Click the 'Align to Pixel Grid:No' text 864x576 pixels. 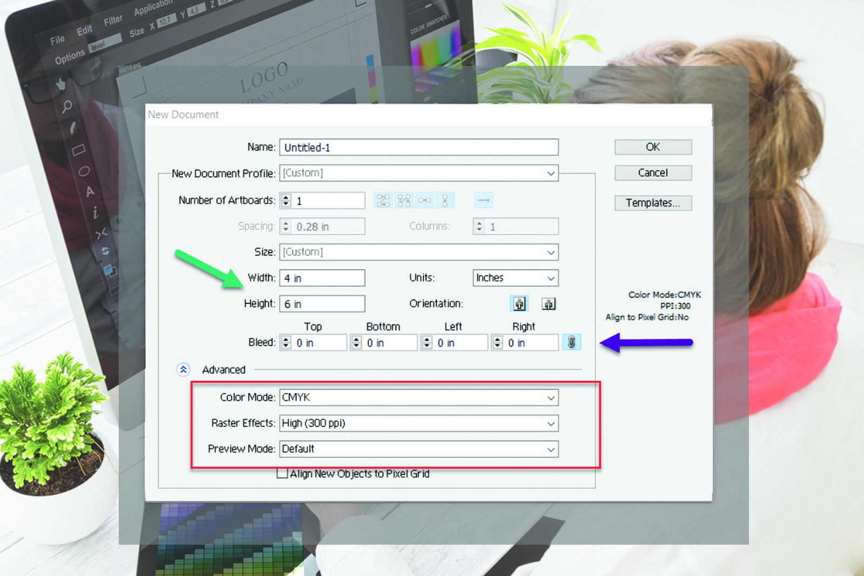pos(647,317)
